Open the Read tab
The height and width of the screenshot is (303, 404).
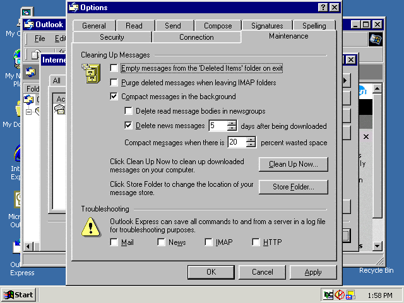[134, 26]
